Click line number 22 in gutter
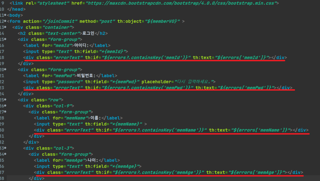Viewport: 320px width, 181px height. point(2,82)
